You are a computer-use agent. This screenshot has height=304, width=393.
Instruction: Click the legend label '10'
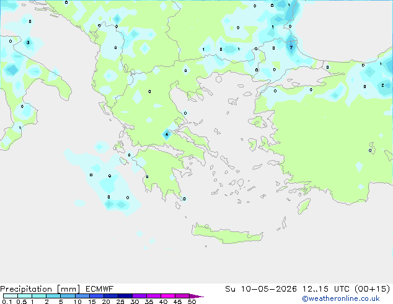[77, 302]
